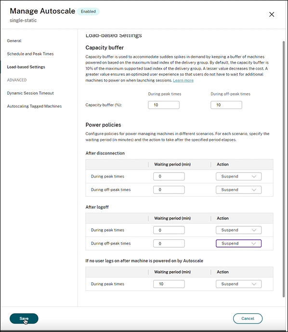The width and height of the screenshot is (288, 332).
Task: Edit capacity buffer for peak times
Action: pos(164,105)
